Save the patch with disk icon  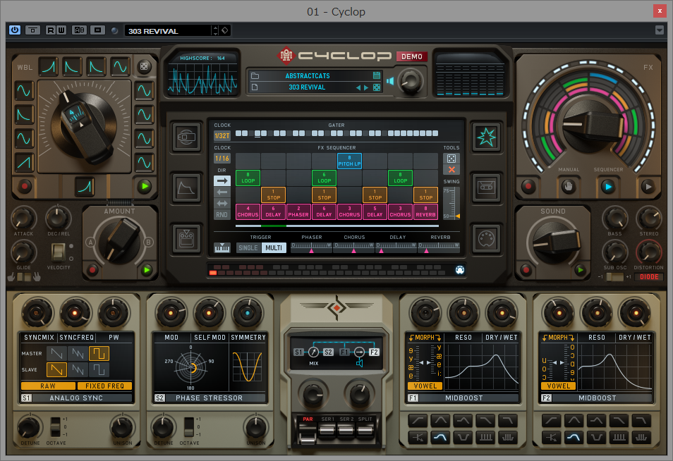(377, 75)
